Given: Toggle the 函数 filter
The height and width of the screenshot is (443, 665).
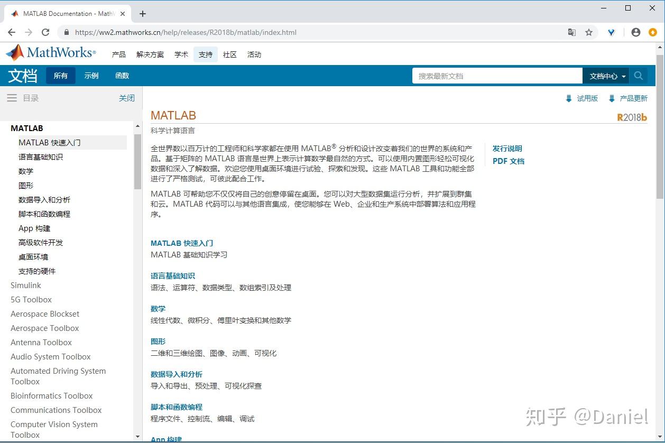Looking at the screenshot, I should 122,76.
